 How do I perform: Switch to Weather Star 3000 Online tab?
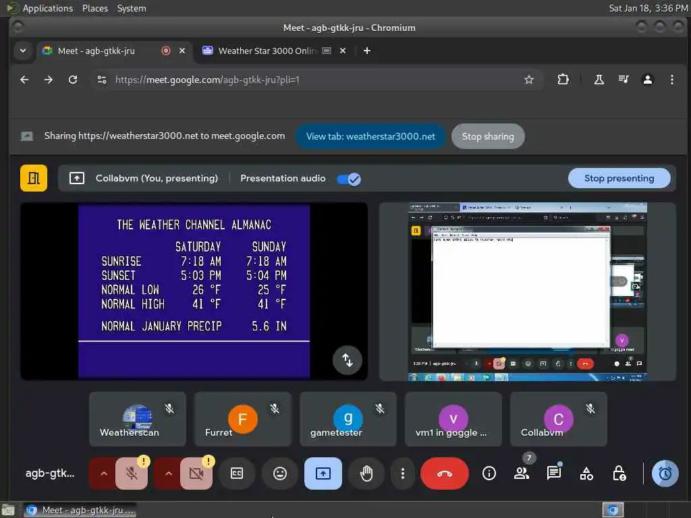[x=267, y=51]
